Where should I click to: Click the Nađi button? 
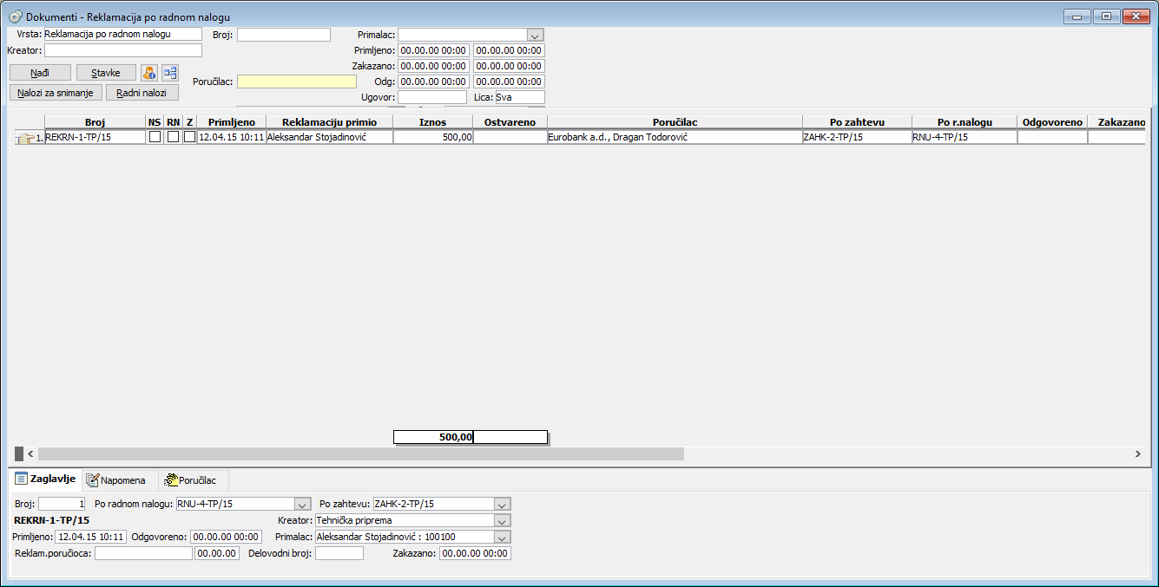pos(40,73)
